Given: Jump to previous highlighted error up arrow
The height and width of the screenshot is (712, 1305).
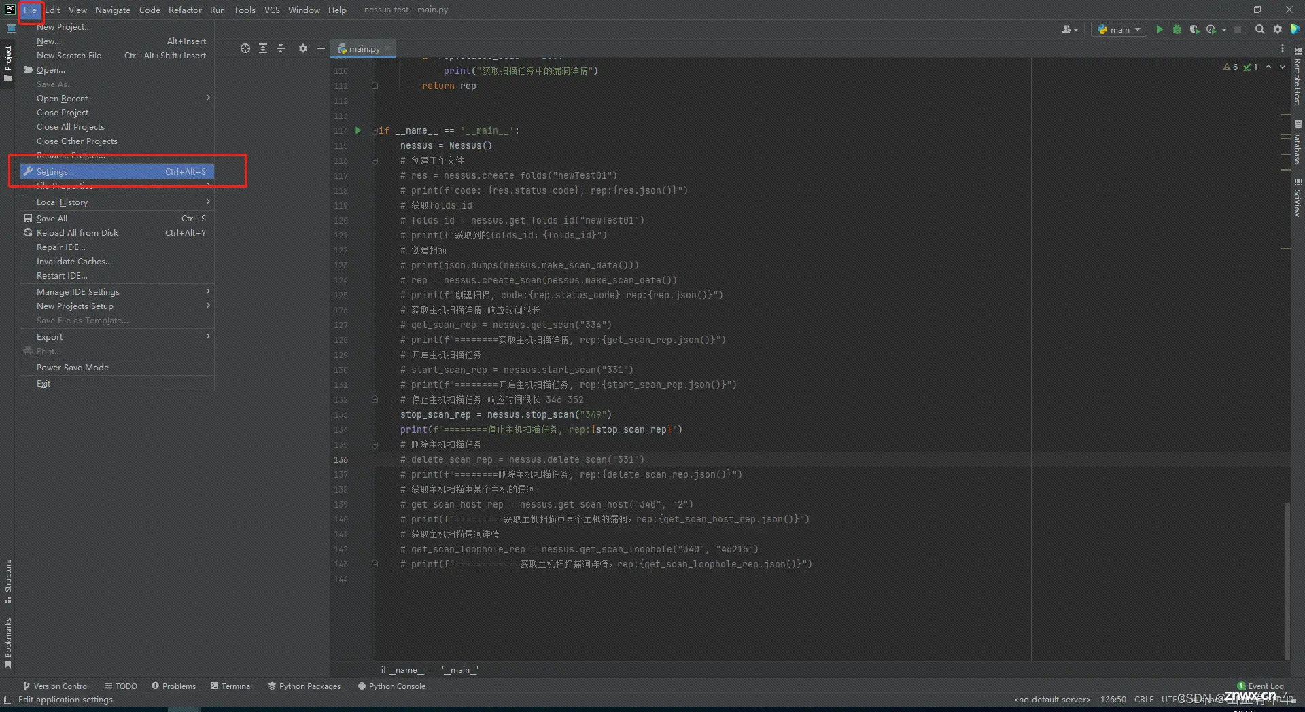Looking at the screenshot, I should [x=1268, y=67].
